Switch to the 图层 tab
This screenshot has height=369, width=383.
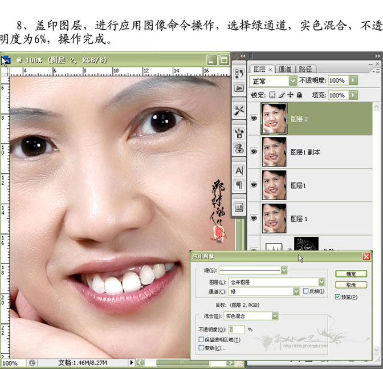(x=259, y=70)
